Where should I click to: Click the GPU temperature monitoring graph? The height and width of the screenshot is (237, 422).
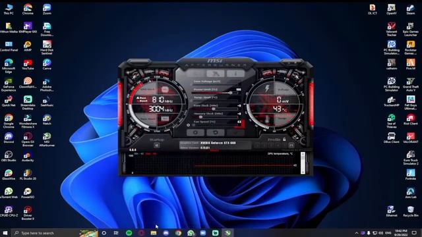[x=214, y=164]
